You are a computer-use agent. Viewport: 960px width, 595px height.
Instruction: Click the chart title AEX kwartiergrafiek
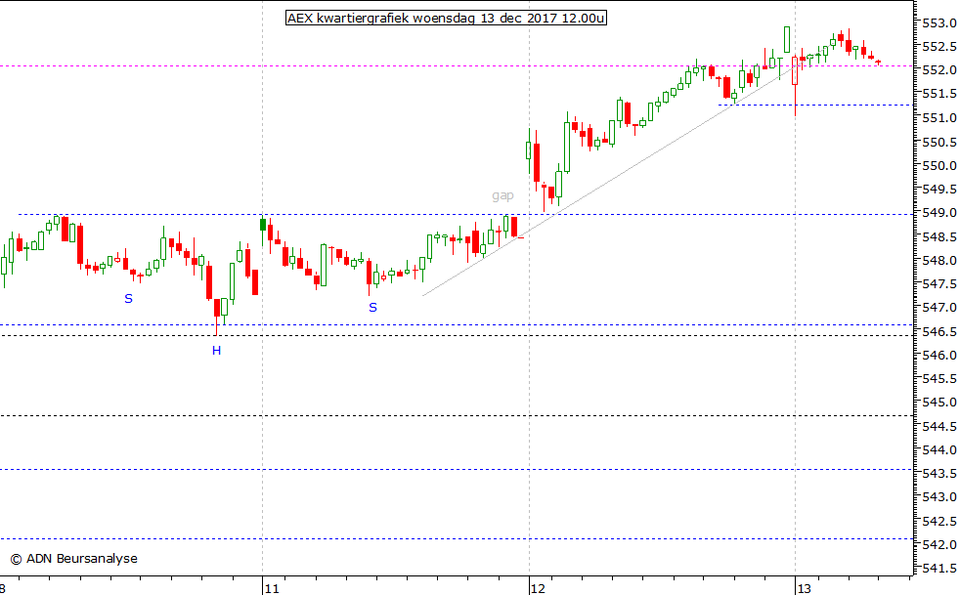447,18
